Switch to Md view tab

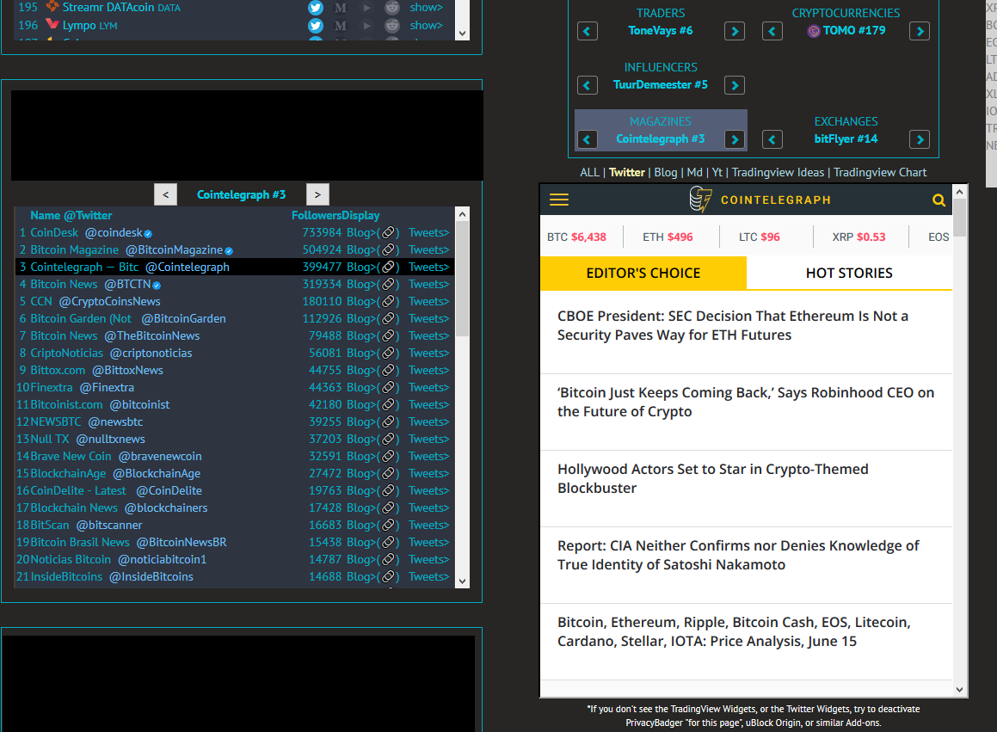point(694,172)
